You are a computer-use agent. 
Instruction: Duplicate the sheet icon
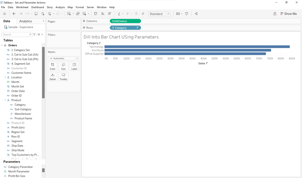click(x=78, y=14)
